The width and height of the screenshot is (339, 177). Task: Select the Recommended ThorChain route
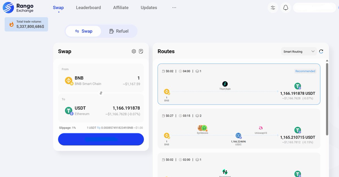(239, 84)
